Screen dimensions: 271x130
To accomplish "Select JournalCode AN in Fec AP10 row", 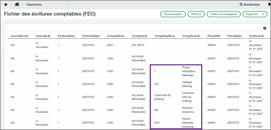I will [x=13, y=45].
